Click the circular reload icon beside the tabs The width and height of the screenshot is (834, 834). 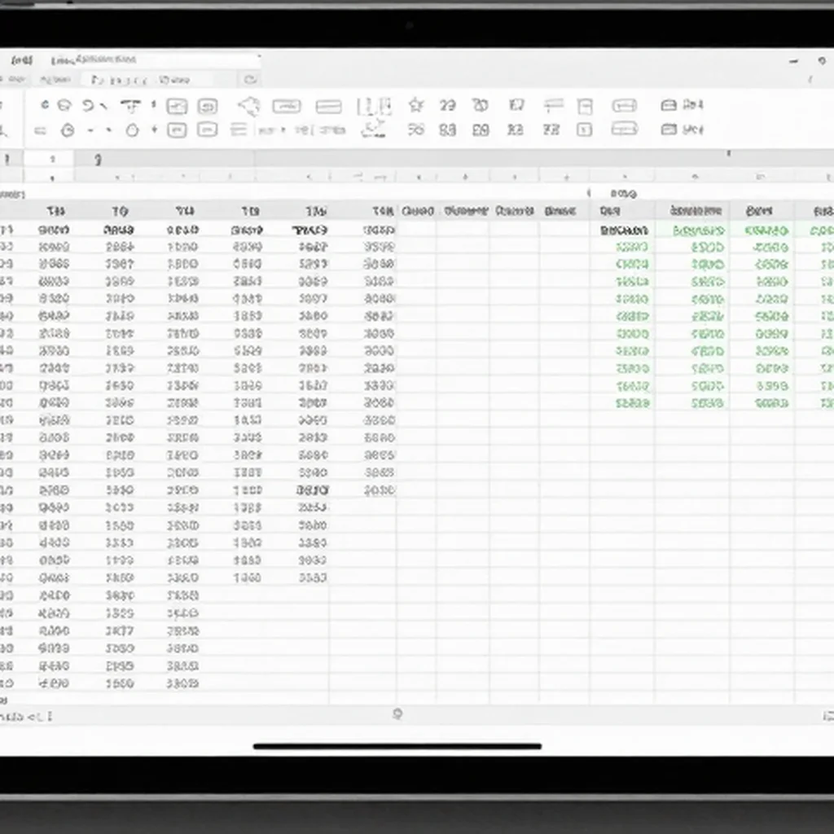[x=251, y=80]
